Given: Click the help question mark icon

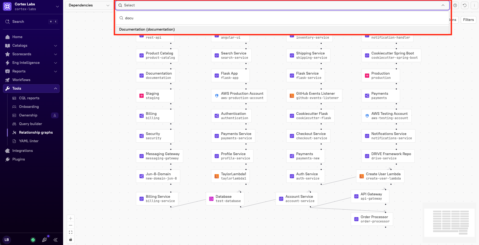Looking at the screenshot, I should coord(455,5).
